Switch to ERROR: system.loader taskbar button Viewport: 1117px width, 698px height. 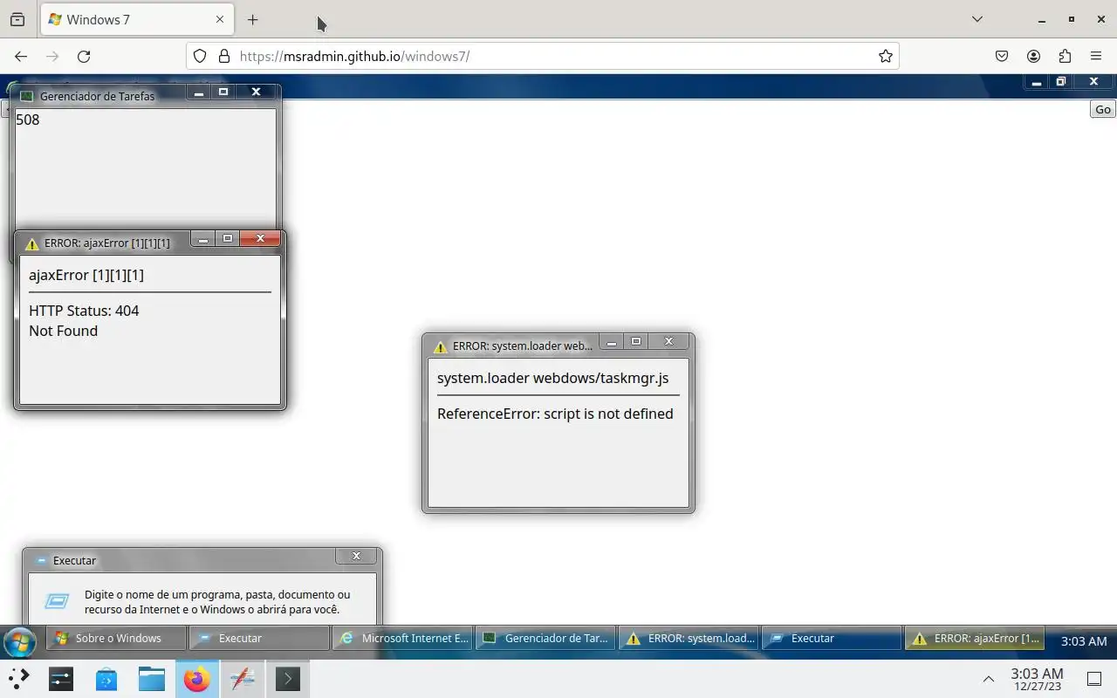[690, 639]
